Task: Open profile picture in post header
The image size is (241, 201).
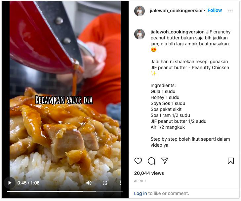Action: (x=140, y=11)
